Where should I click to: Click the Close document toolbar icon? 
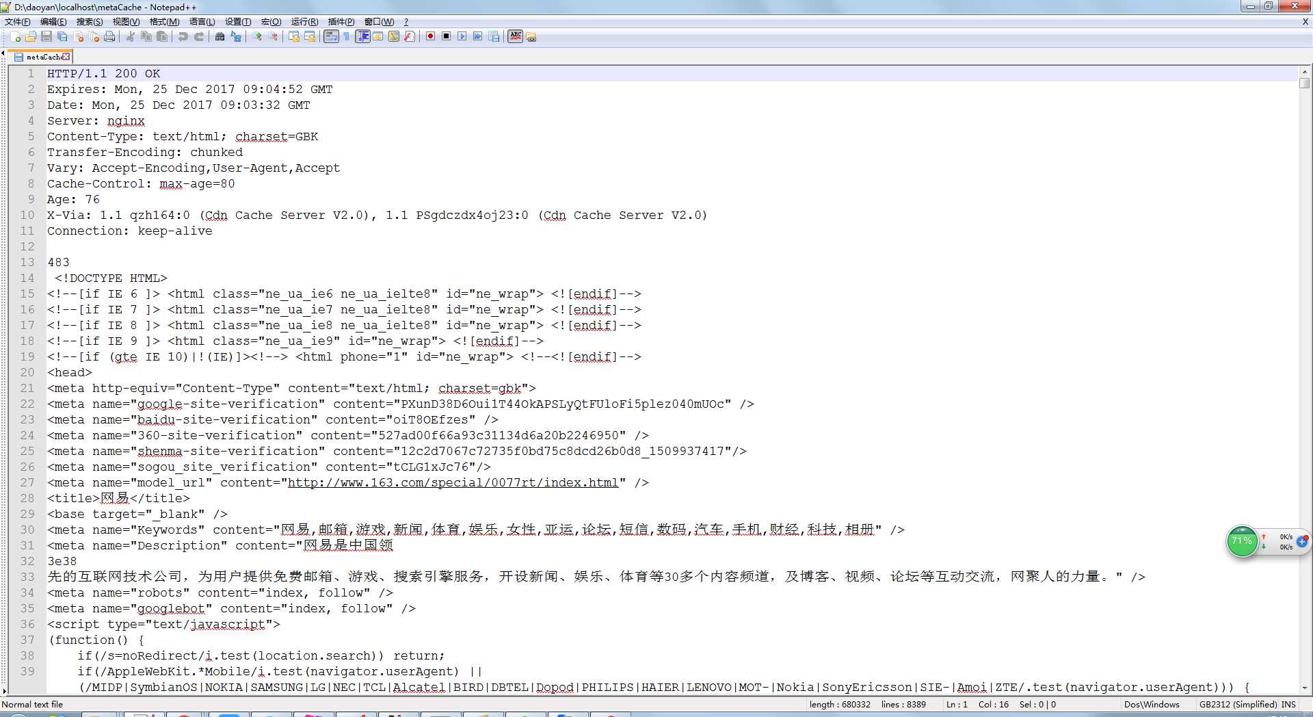tap(78, 37)
